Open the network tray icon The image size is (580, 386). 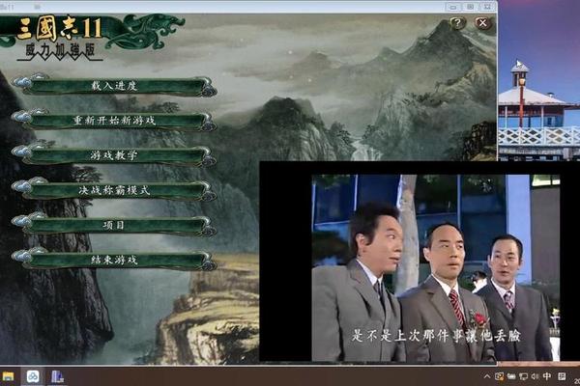523,376
